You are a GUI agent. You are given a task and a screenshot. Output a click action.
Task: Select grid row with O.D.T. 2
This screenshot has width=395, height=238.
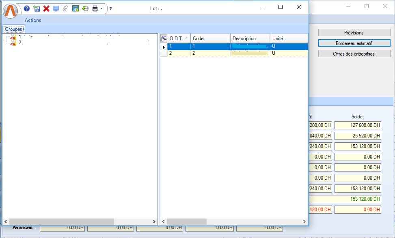pyautogui.click(x=179, y=53)
